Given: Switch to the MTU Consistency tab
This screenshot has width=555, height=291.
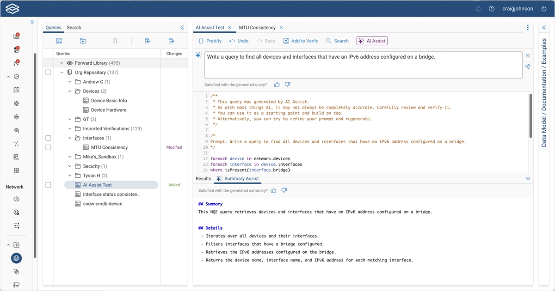Looking at the screenshot, I should pyautogui.click(x=257, y=27).
